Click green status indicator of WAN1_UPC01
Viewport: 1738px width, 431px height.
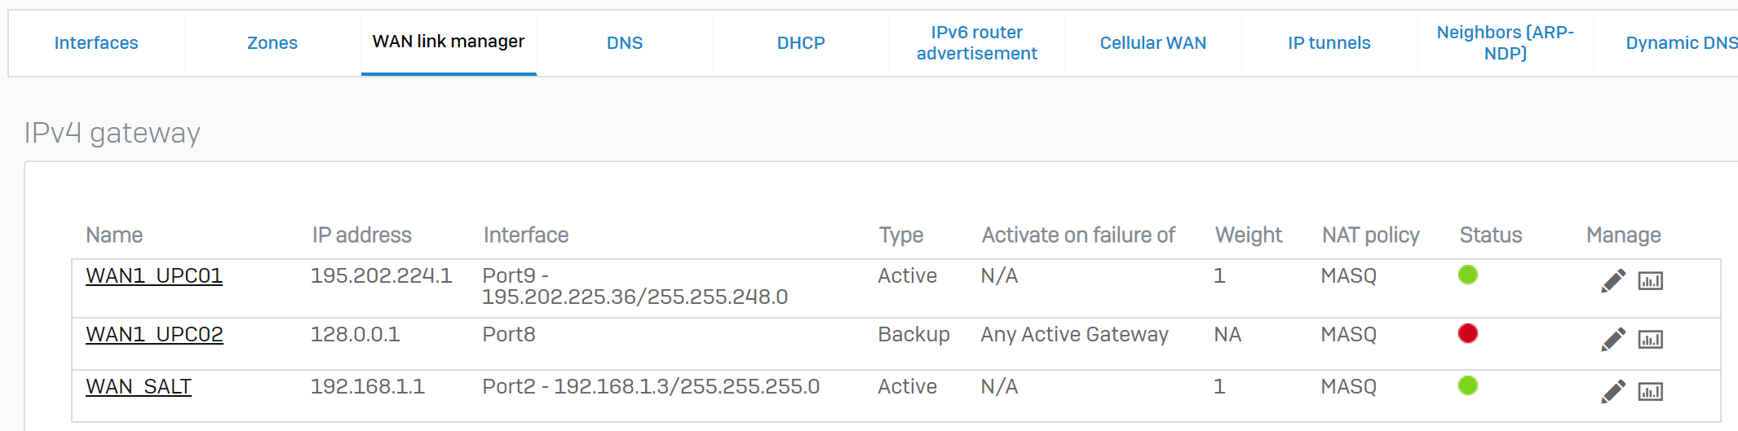pyautogui.click(x=1468, y=275)
